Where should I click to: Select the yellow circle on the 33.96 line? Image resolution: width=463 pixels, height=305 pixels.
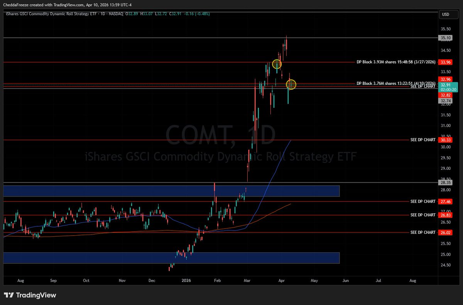[x=277, y=64]
